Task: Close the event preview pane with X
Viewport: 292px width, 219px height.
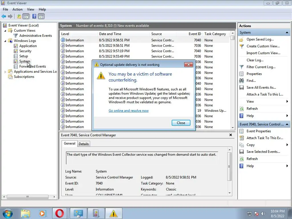Action: pyautogui.click(x=230, y=135)
